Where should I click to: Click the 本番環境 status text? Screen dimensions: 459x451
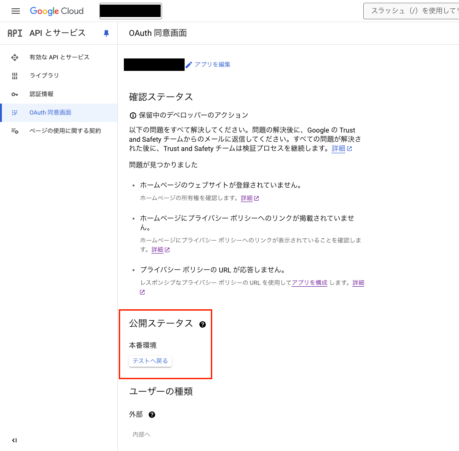click(143, 345)
